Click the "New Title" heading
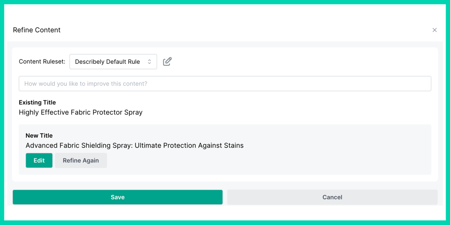Image resolution: width=450 pixels, height=225 pixels. (x=39, y=136)
